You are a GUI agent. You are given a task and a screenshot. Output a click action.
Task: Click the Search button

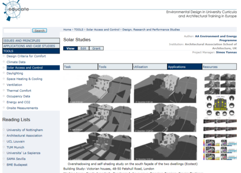click(40, 31)
